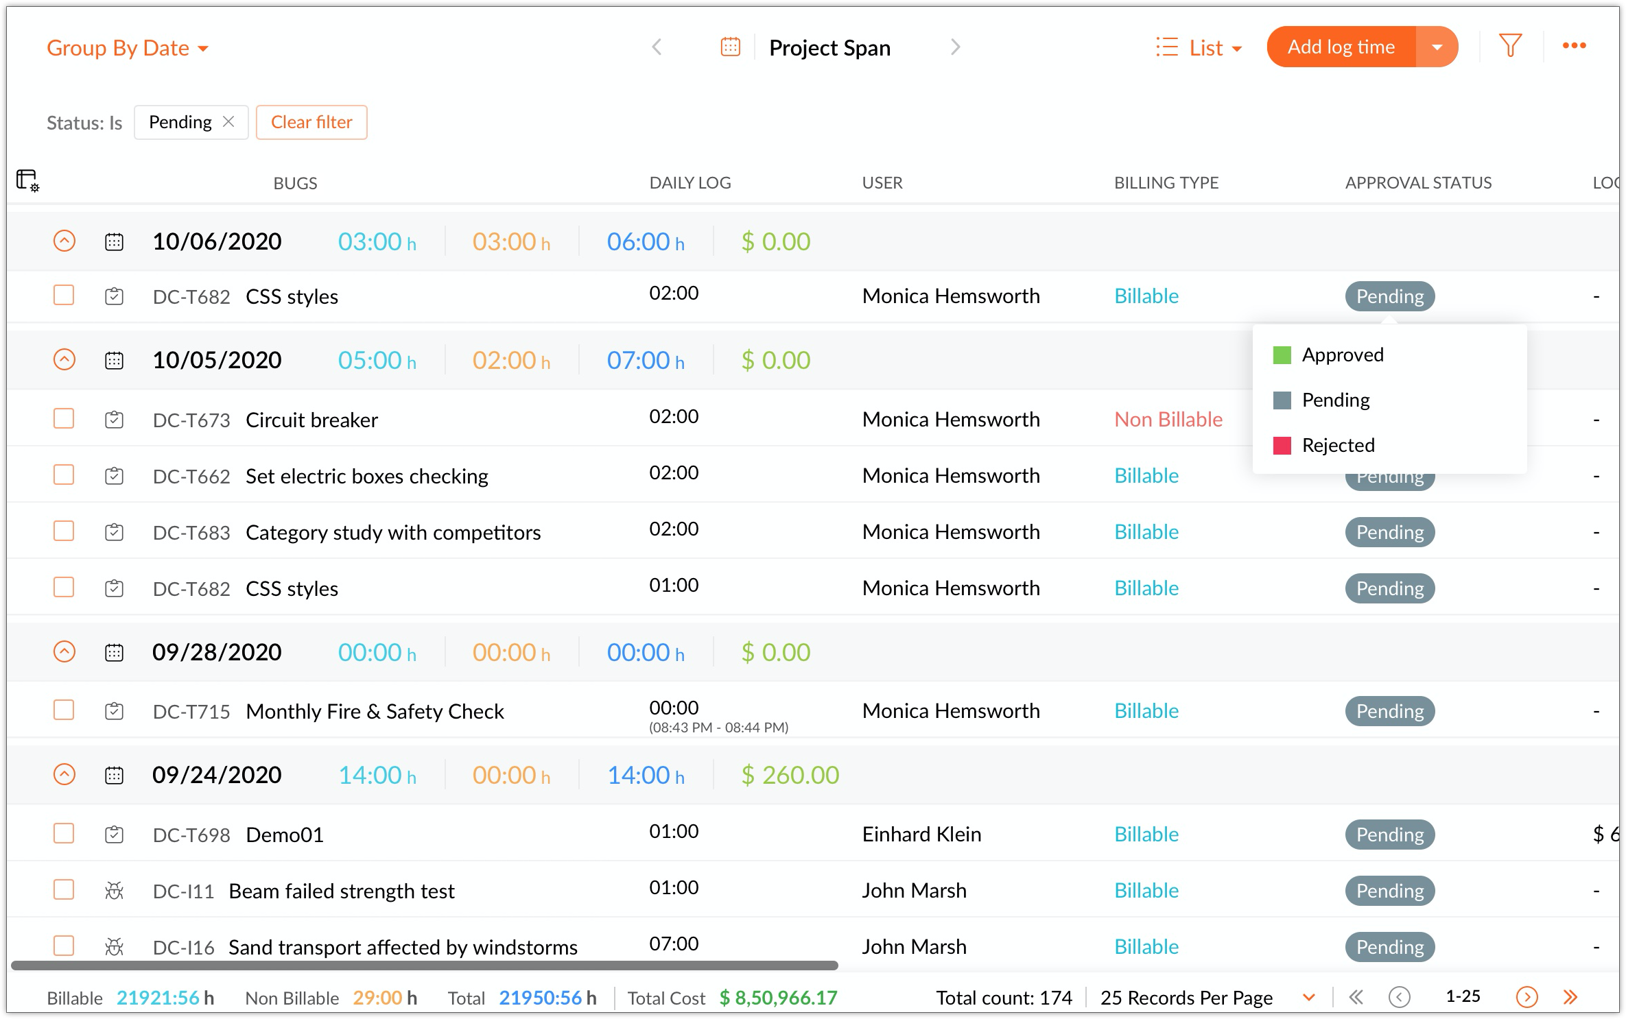Remove the Pending filter with X icon
This screenshot has width=1626, height=1019.
[229, 121]
